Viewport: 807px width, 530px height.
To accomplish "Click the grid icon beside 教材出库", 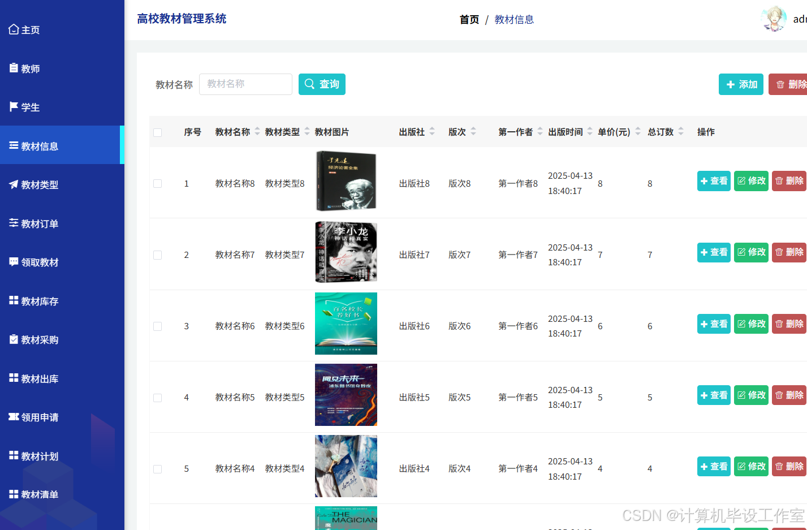I will (14, 378).
